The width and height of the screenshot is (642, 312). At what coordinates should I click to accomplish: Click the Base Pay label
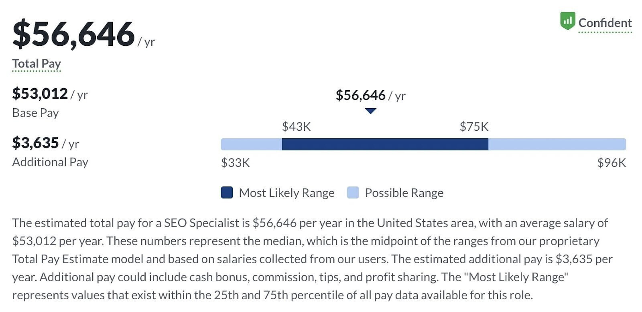point(35,113)
